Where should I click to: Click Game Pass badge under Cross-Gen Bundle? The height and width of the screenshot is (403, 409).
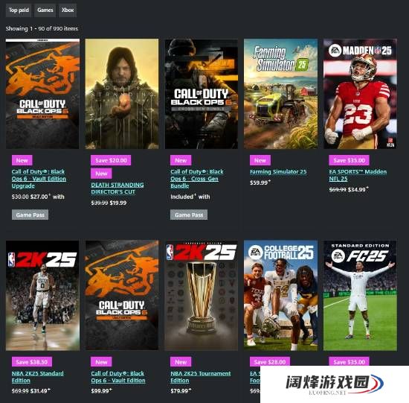point(189,215)
